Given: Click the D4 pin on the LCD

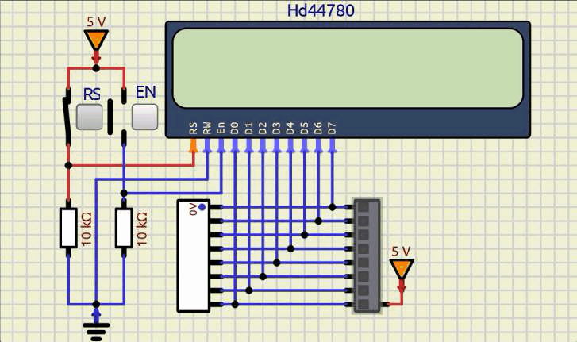Looking at the screenshot, I should point(290,145).
